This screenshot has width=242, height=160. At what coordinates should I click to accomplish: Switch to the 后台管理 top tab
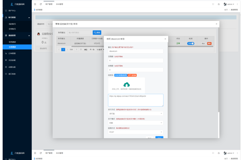(x=60, y=4)
